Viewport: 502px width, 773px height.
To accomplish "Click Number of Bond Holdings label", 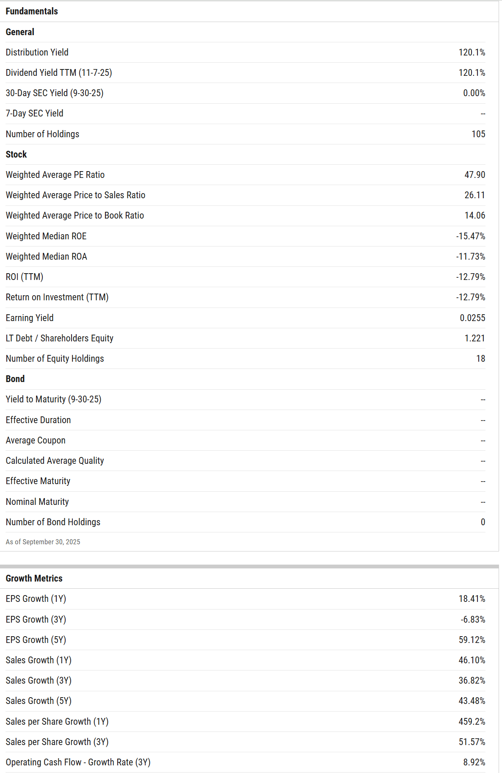I will 53,522.
